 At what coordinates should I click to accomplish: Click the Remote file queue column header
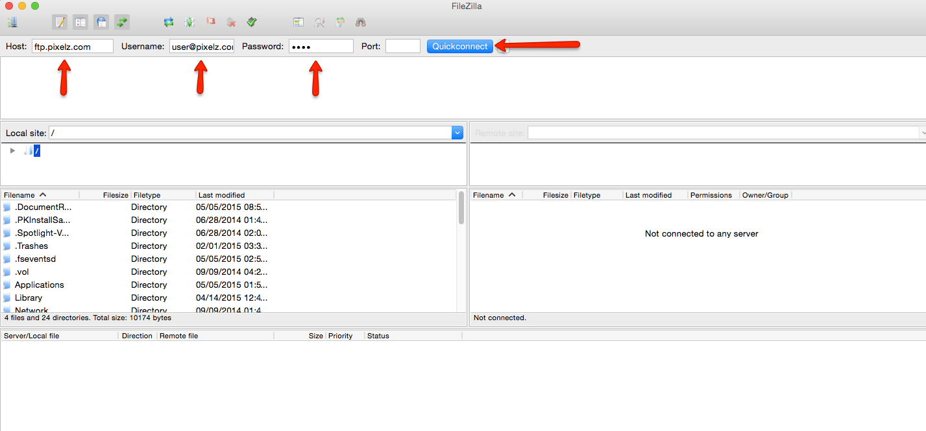pos(215,336)
